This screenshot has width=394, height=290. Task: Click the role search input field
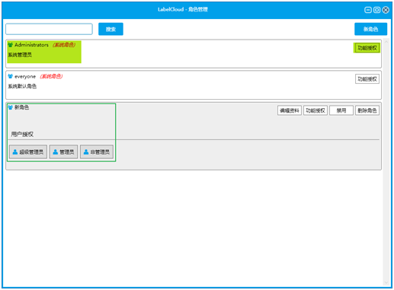point(49,29)
